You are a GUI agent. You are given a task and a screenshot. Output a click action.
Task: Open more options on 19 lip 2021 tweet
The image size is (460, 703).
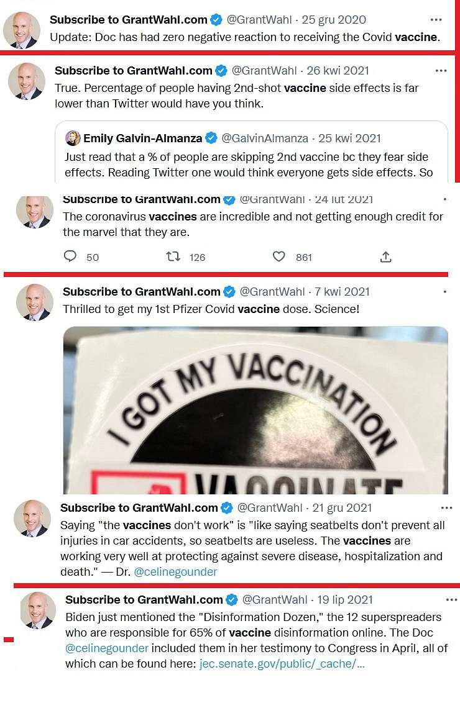451,600
